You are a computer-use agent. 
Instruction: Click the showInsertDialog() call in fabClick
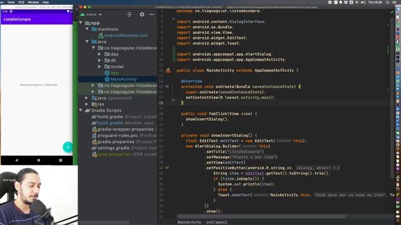207,119
